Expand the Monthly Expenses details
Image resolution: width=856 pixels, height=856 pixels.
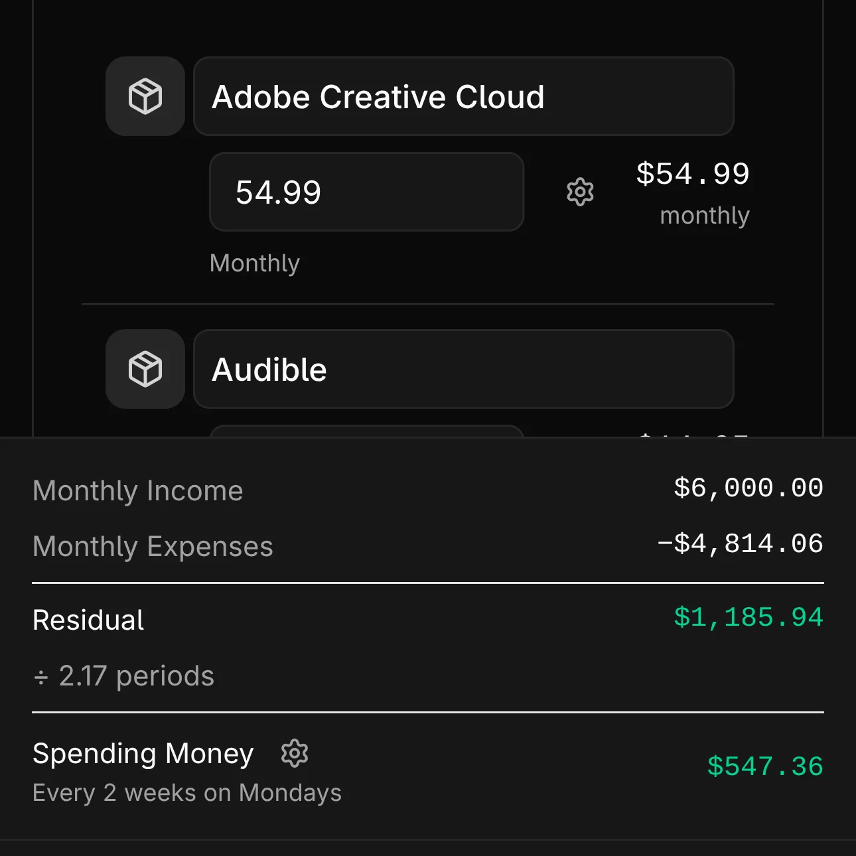click(x=152, y=546)
